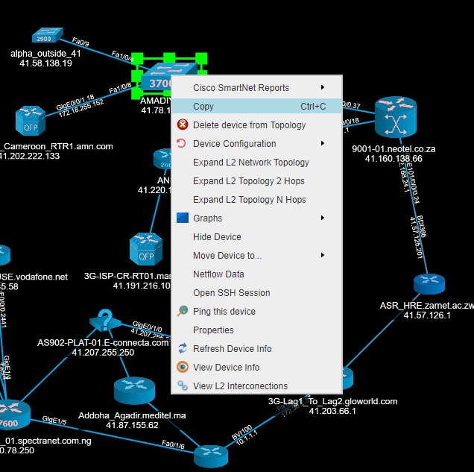Click the Cameroon_RTR1 QFP device icon
The height and width of the screenshot is (472, 474).
pos(31,122)
